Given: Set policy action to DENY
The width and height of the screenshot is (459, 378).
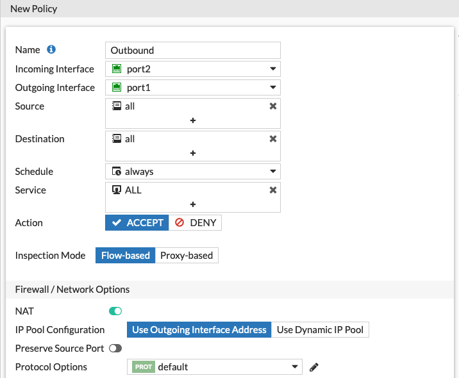Looking at the screenshot, I should tap(196, 223).
